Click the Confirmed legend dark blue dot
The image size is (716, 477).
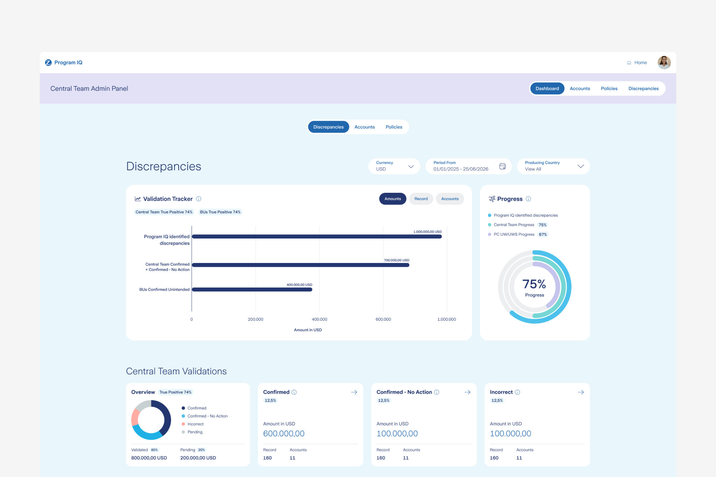click(x=183, y=408)
